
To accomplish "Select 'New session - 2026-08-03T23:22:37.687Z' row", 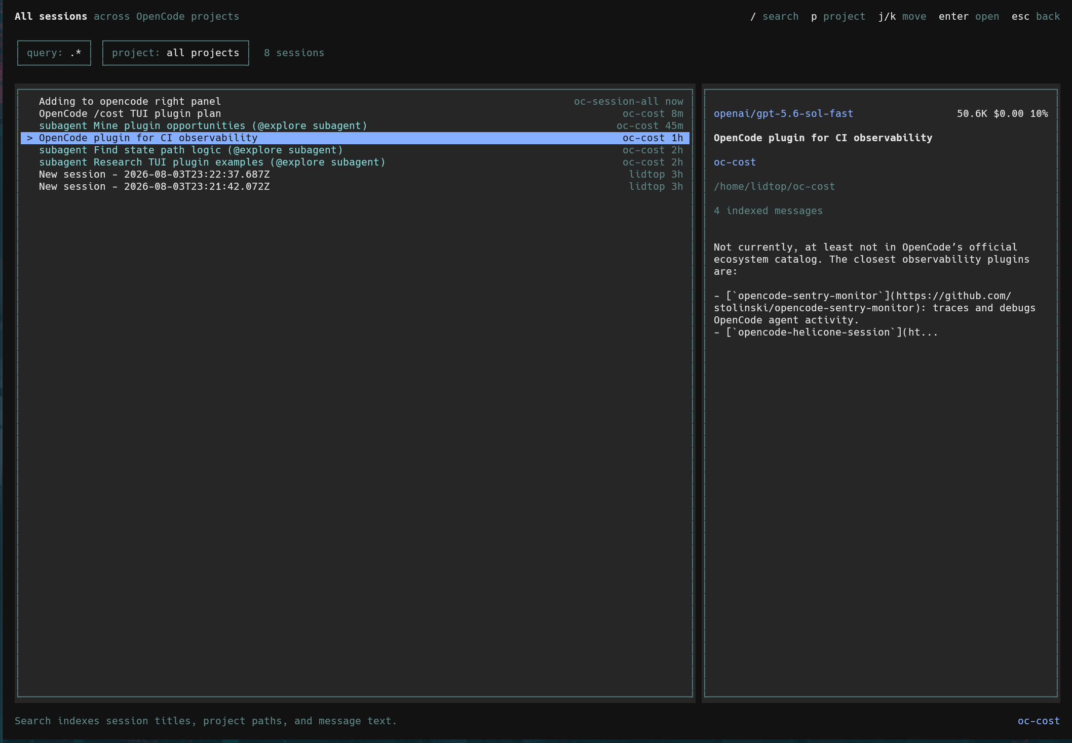I will pyautogui.click(x=355, y=174).
